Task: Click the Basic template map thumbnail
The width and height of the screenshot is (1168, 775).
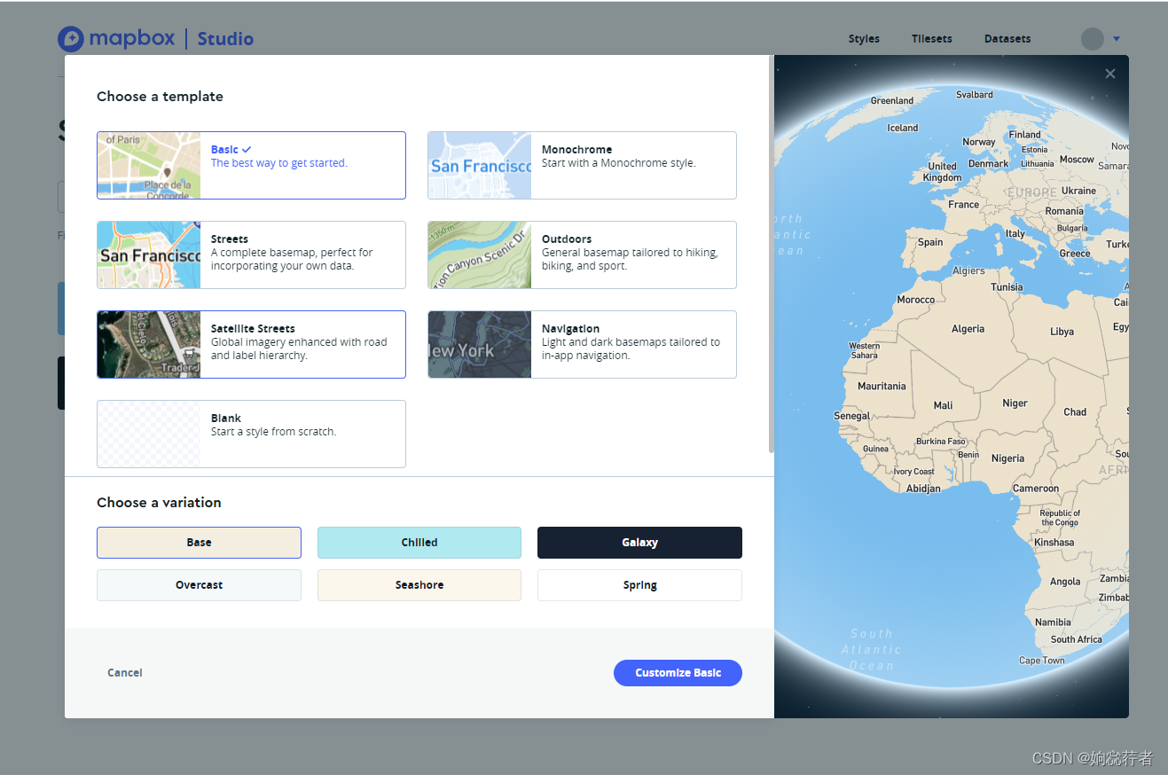Action: (149, 166)
